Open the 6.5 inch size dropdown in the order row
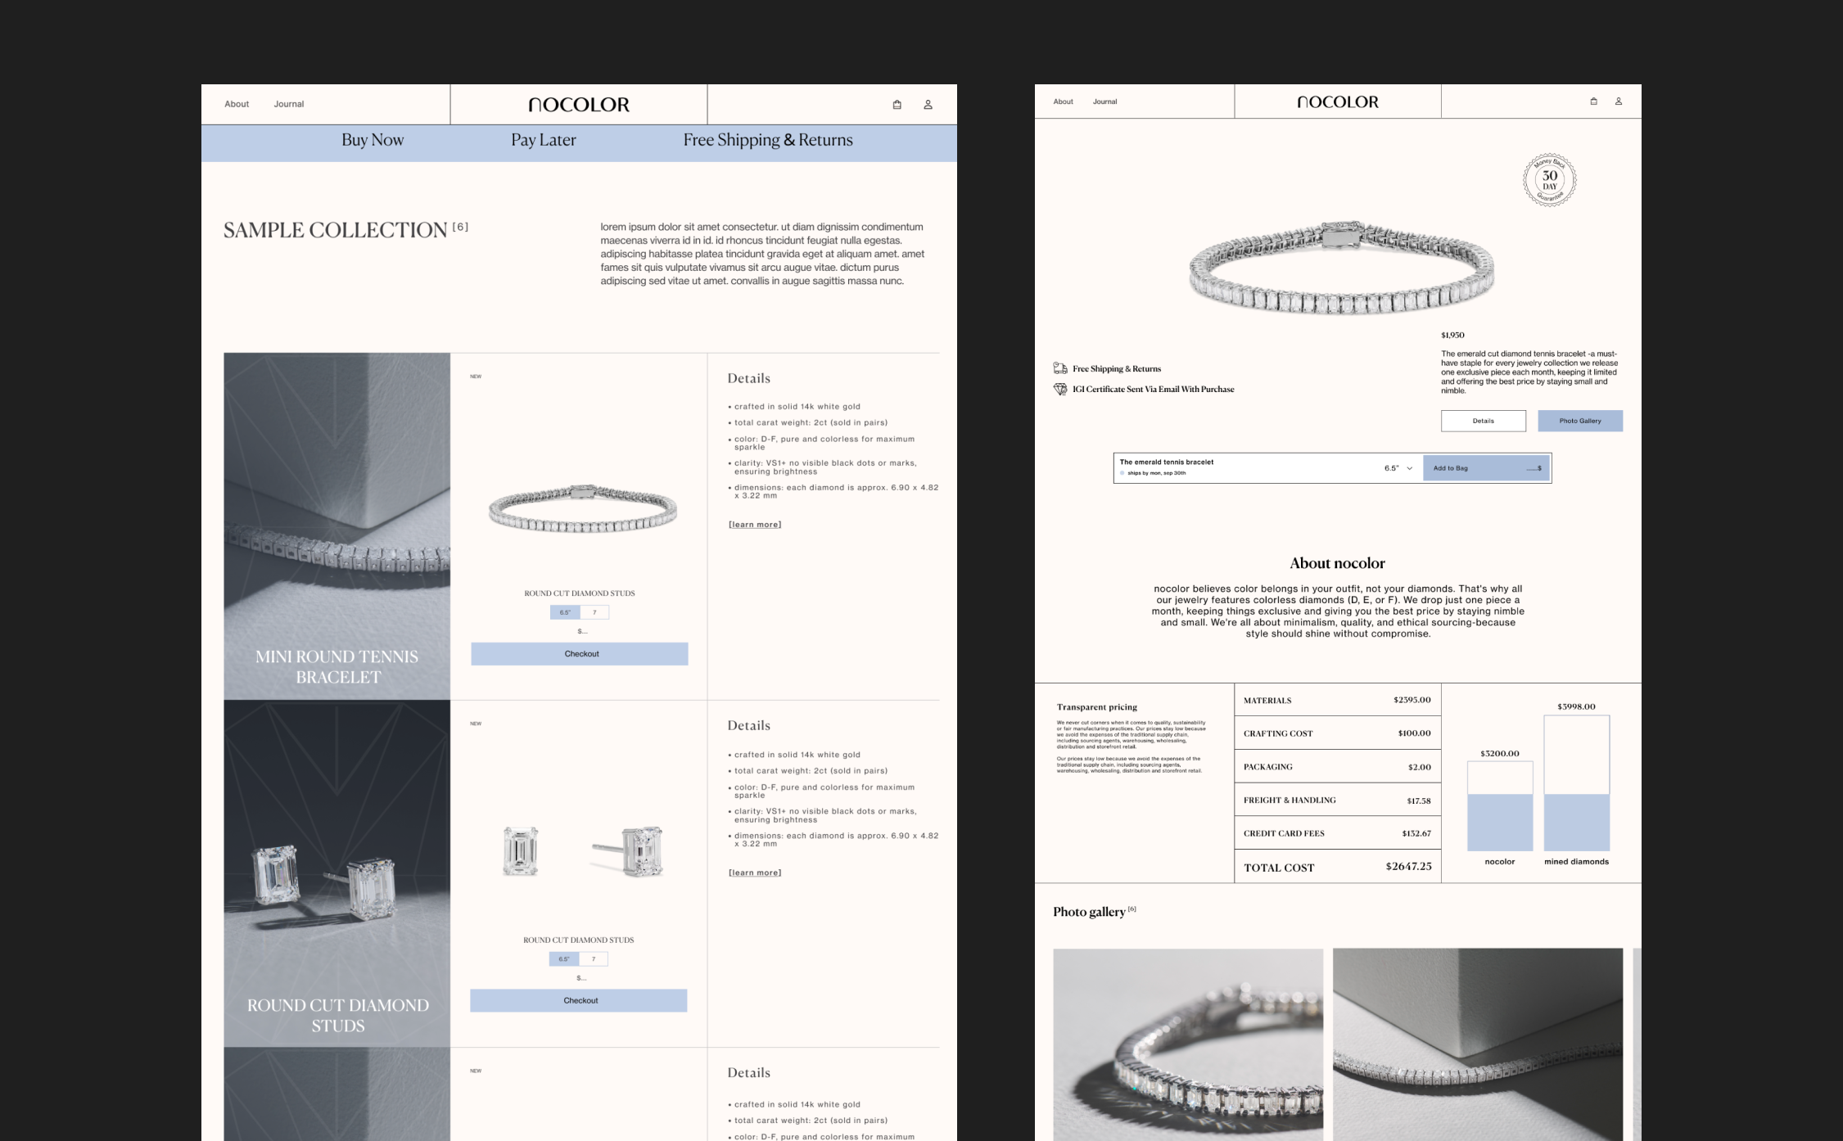Viewport: 1843px width, 1141px height. tap(1398, 467)
